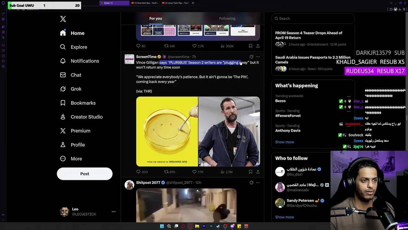Repost the ScreenTime post with 879 reposts
Screen dimensions: 408x230
pyautogui.click(x=169, y=172)
